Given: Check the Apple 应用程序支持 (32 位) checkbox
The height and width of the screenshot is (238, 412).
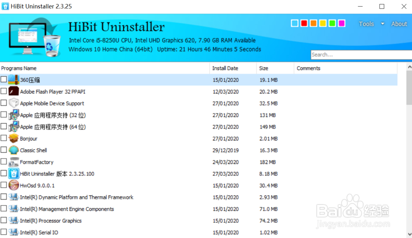Looking at the screenshot, I should [3, 114].
